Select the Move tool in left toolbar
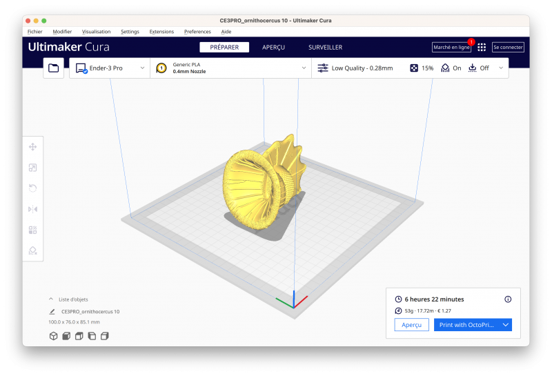Screen dimensions: 552x376 pos(32,147)
